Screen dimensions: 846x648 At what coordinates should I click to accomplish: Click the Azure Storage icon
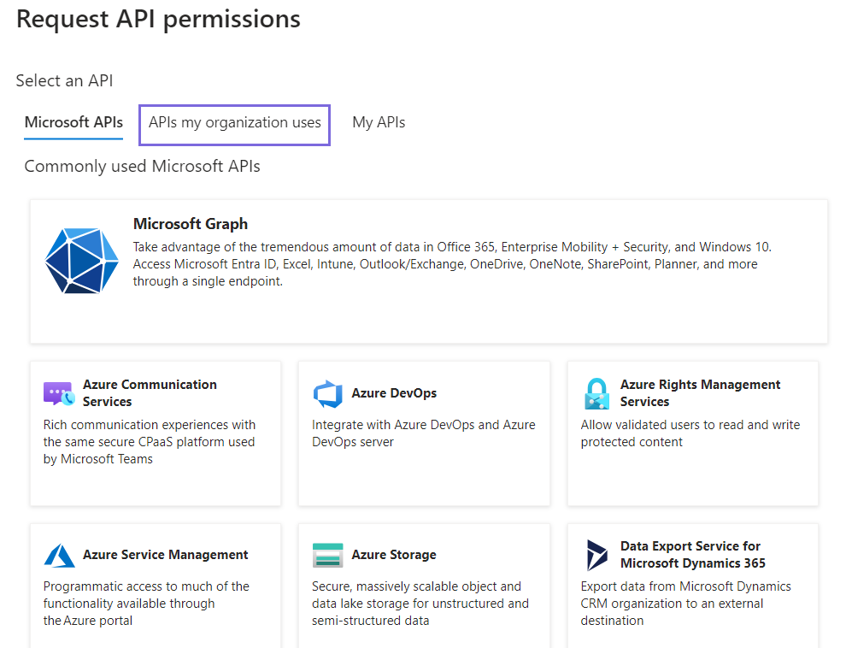(x=327, y=554)
